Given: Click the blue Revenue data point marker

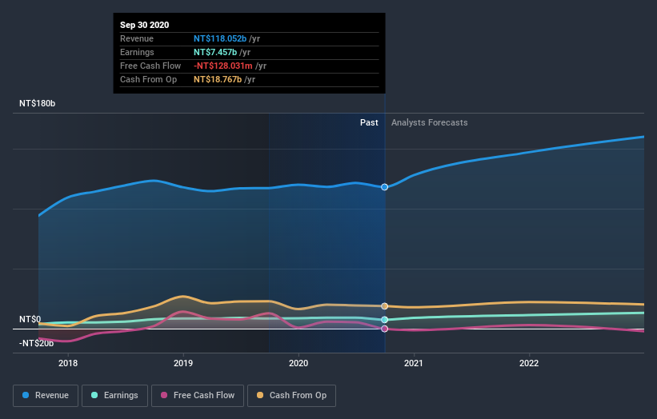Looking at the screenshot, I should click(384, 187).
